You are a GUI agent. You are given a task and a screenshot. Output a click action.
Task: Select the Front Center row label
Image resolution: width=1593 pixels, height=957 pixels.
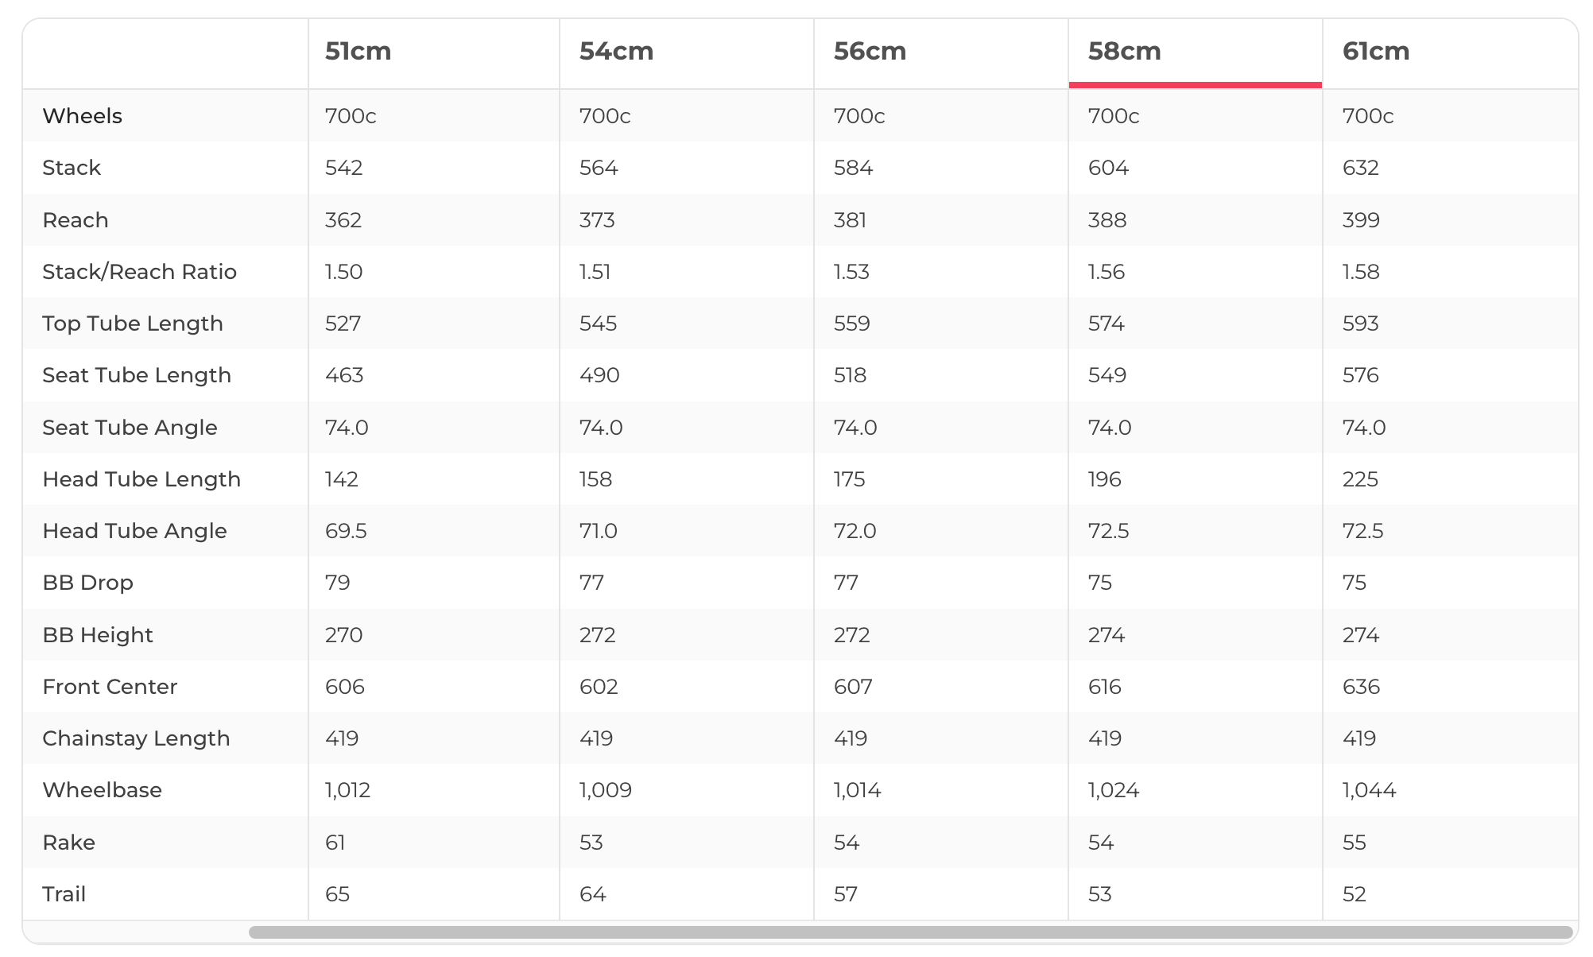(x=110, y=687)
